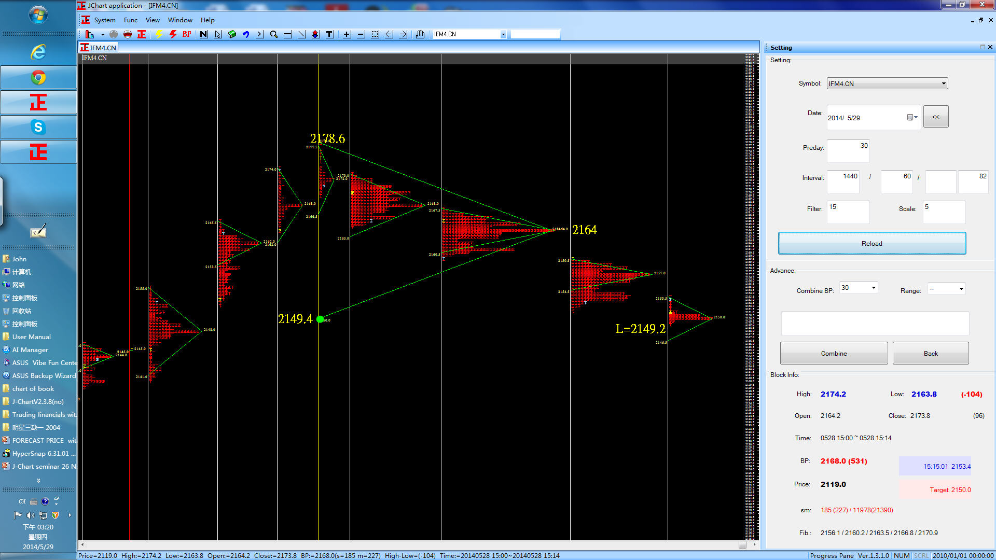Image resolution: width=996 pixels, height=560 pixels.
Task: Open Google Chrome from the taskbar
Action: point(38,77)
